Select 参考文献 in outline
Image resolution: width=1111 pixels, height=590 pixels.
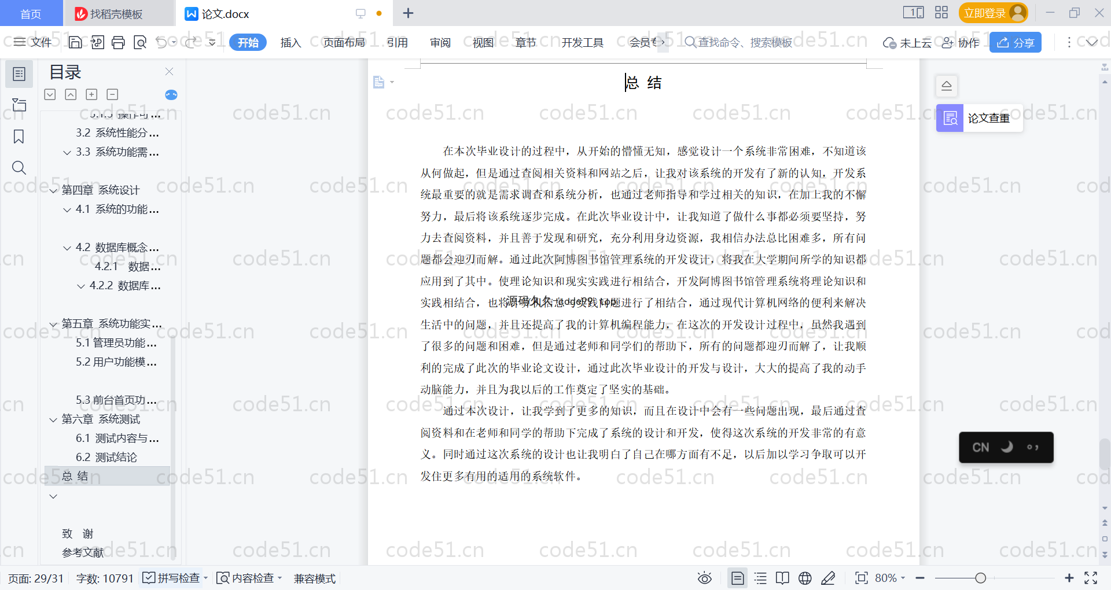click(x=83, y=552)
